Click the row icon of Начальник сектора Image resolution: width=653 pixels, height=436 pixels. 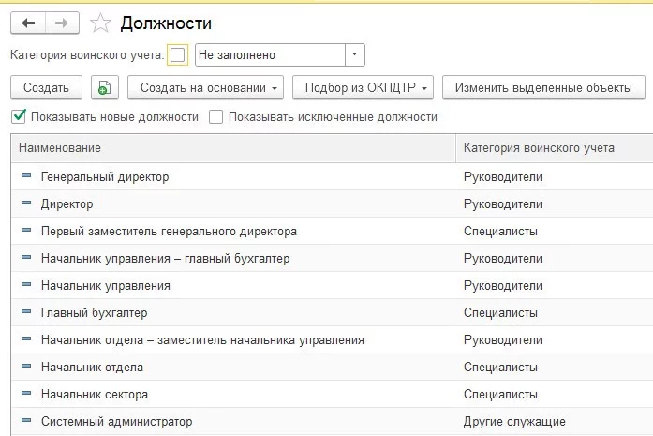pyautogui.click(x=26, y=393)
